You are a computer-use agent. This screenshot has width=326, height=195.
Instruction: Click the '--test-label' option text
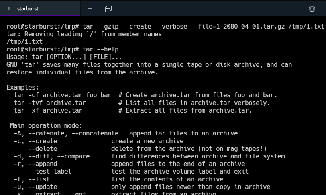pos(50,172)
